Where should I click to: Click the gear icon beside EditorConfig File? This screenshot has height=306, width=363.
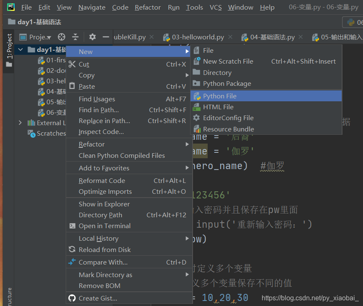196,118
